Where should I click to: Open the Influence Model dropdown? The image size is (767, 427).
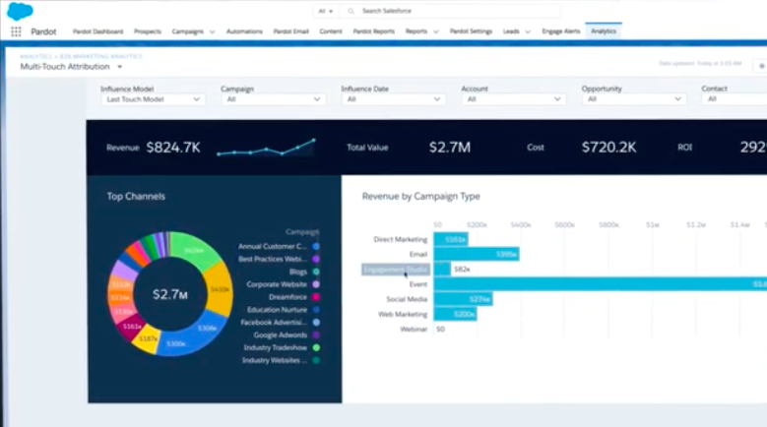(x=154, y=99)
